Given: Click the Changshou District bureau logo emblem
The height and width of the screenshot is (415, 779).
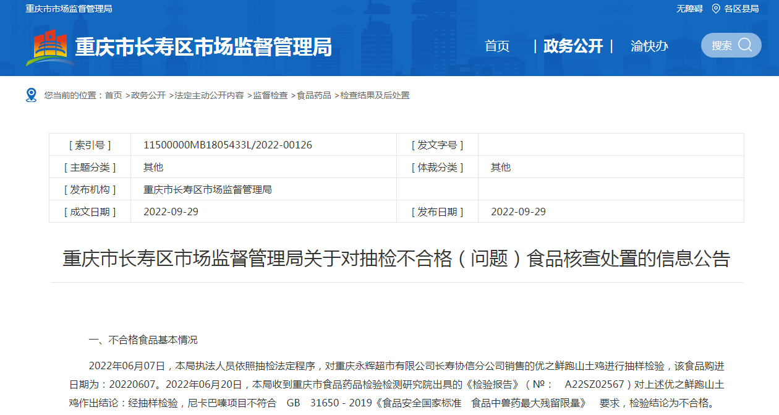Looking at the screenshot, I should pyautogui.click(x=49, y=47).
